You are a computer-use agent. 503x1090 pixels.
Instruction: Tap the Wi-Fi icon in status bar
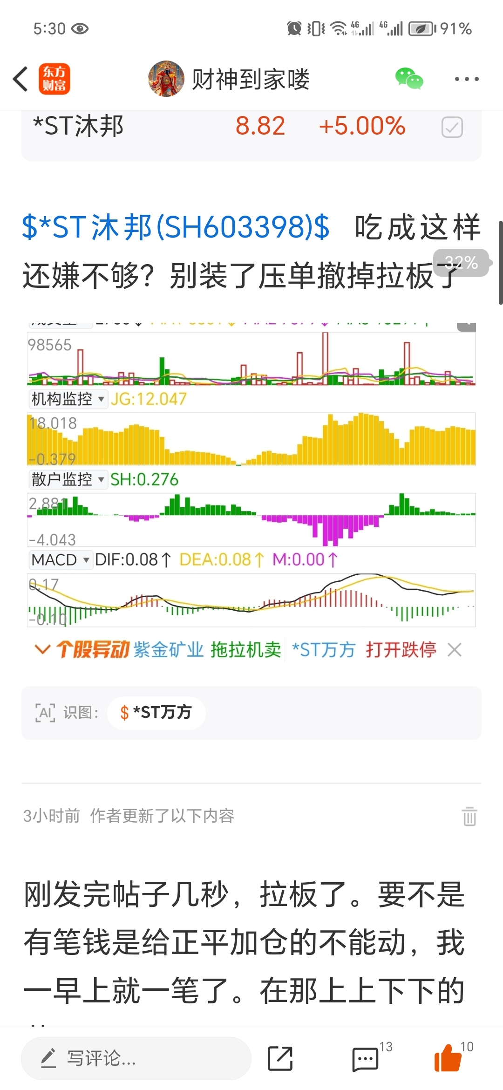click(339, 29)
